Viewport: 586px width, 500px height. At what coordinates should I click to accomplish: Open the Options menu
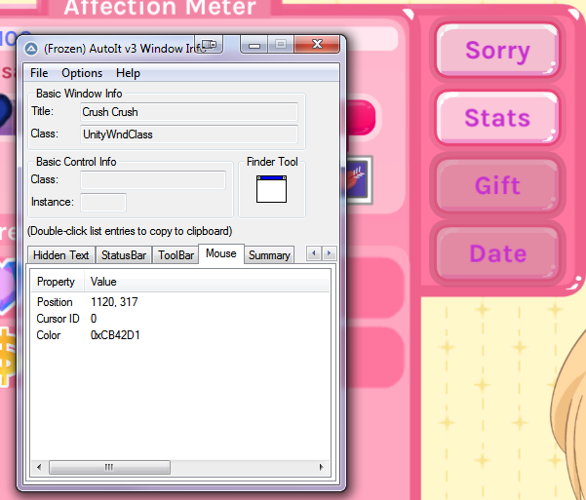(82, 73)
